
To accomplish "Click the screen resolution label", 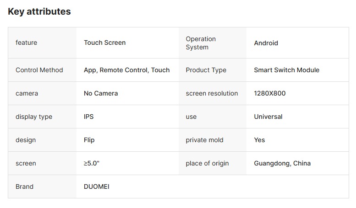I will coord(212,93).
